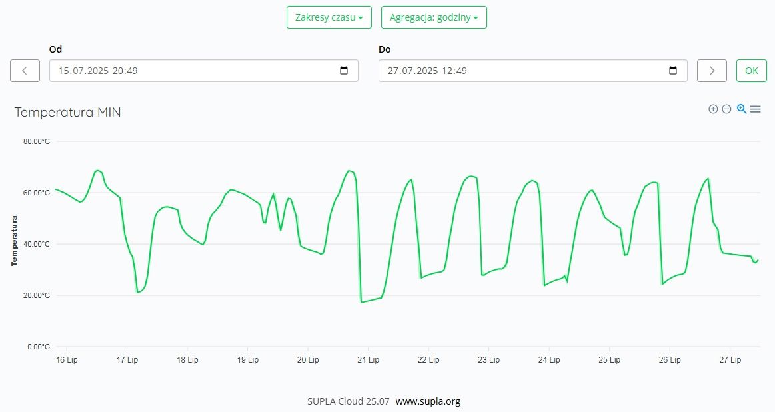Click the 17 Lip axis label
The width and height of the screenshot is (775, 412).
pos(127,359)
